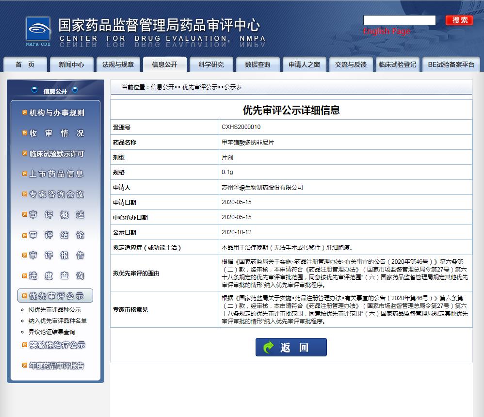Open sidebar link 临床试验默示许可
Image resolution: width=484 pixels, height=417 pixels.
(57, 153)
